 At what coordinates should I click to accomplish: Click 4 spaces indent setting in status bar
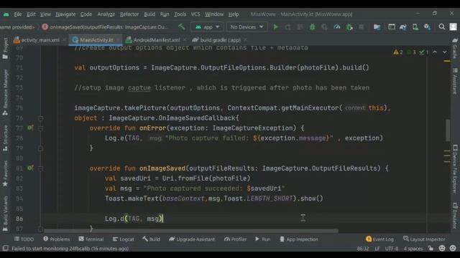point(413,249)
